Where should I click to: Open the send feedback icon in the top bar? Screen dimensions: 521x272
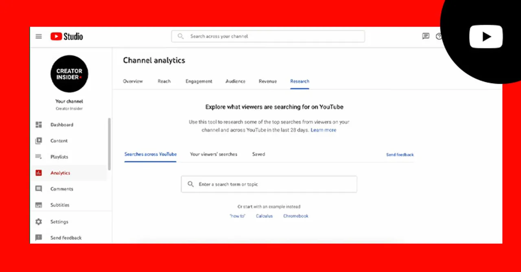click(426, 36)
